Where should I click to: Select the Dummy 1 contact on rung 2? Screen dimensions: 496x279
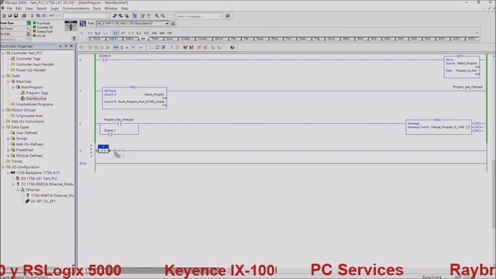[110, 134]
